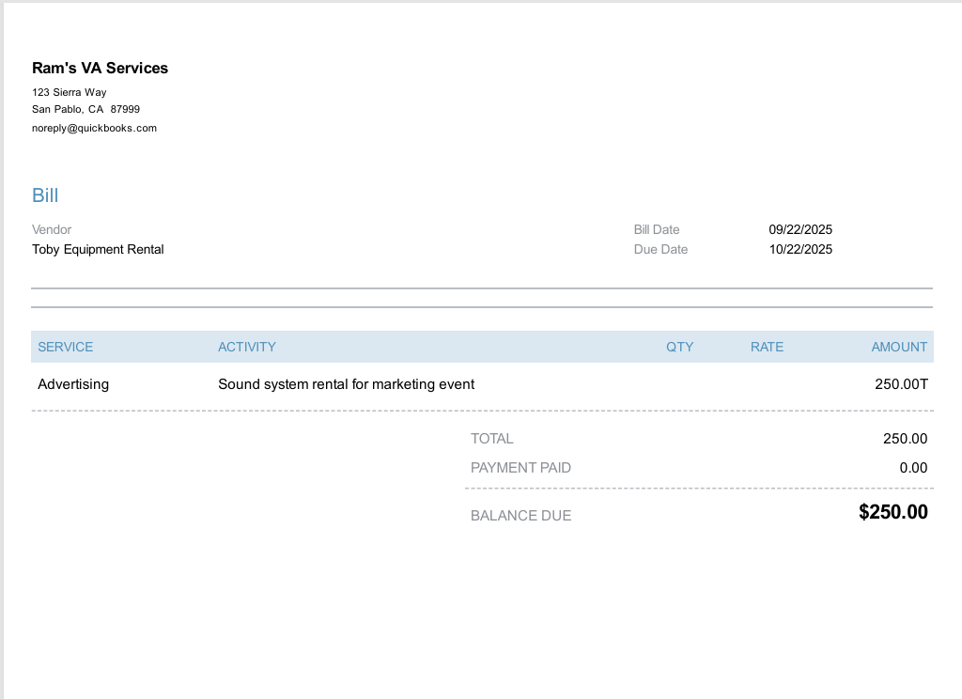Viewport: 962px width, 699px height.
Task: Click the QTY column header
Action: pos(680,347)
